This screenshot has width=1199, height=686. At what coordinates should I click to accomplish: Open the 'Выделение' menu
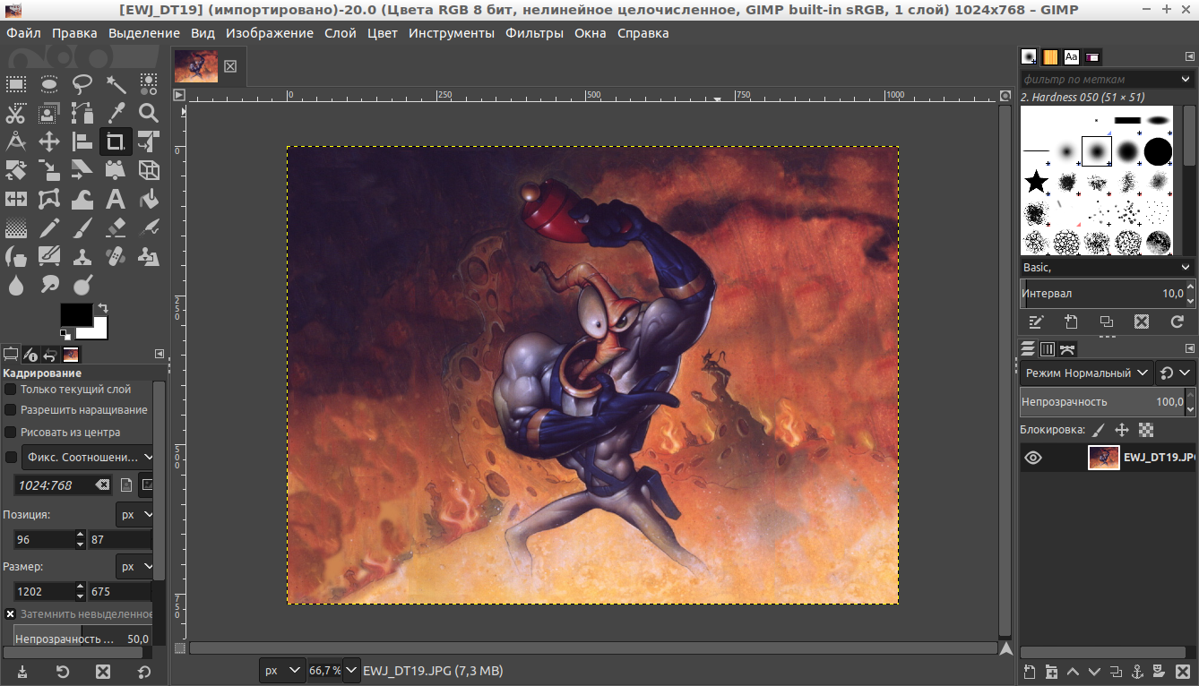(144, 33)
